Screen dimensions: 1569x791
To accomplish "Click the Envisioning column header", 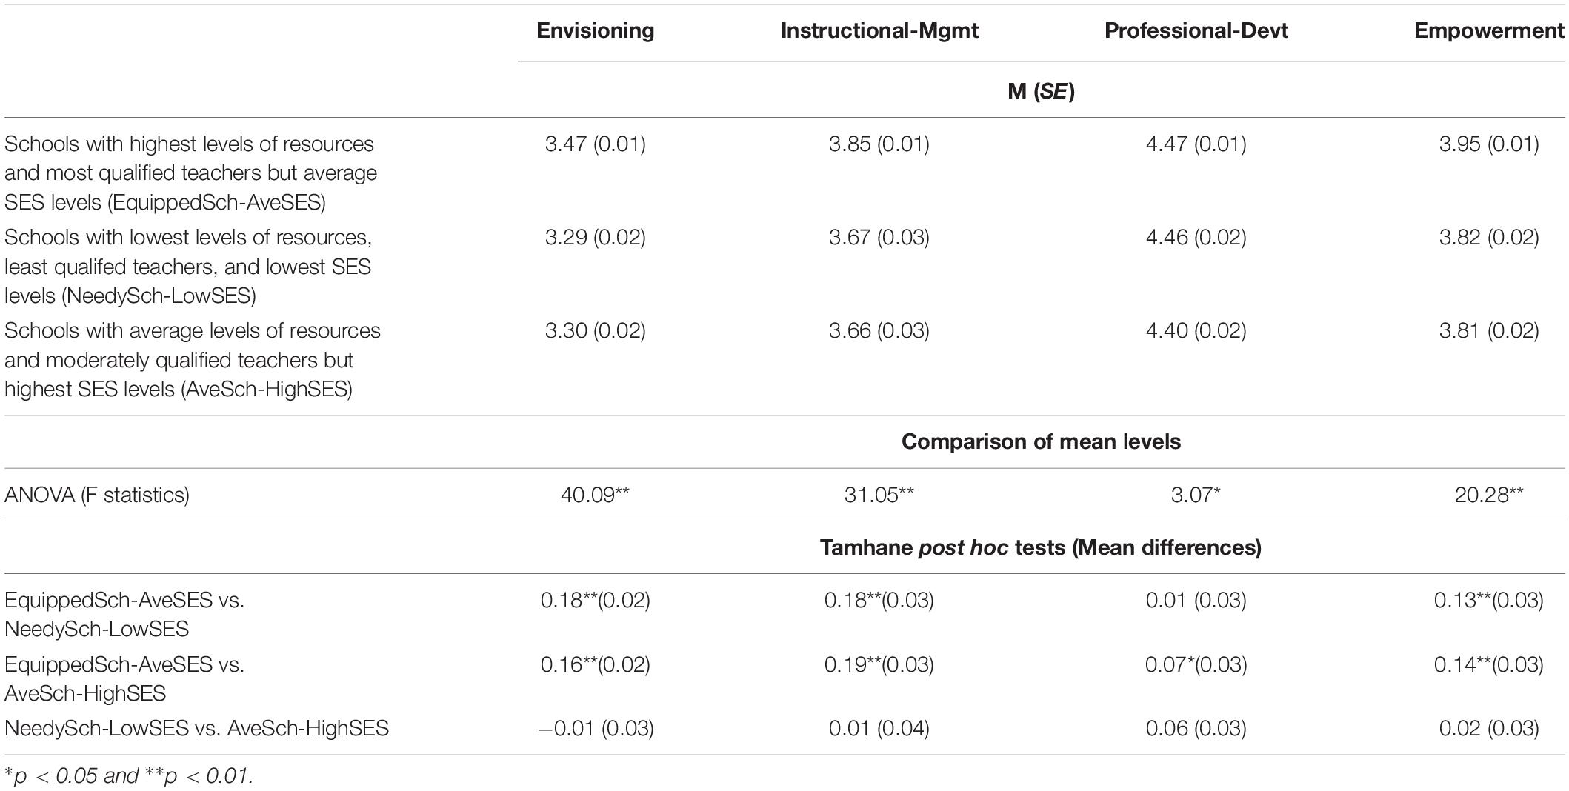I will (x=595, y=30).
